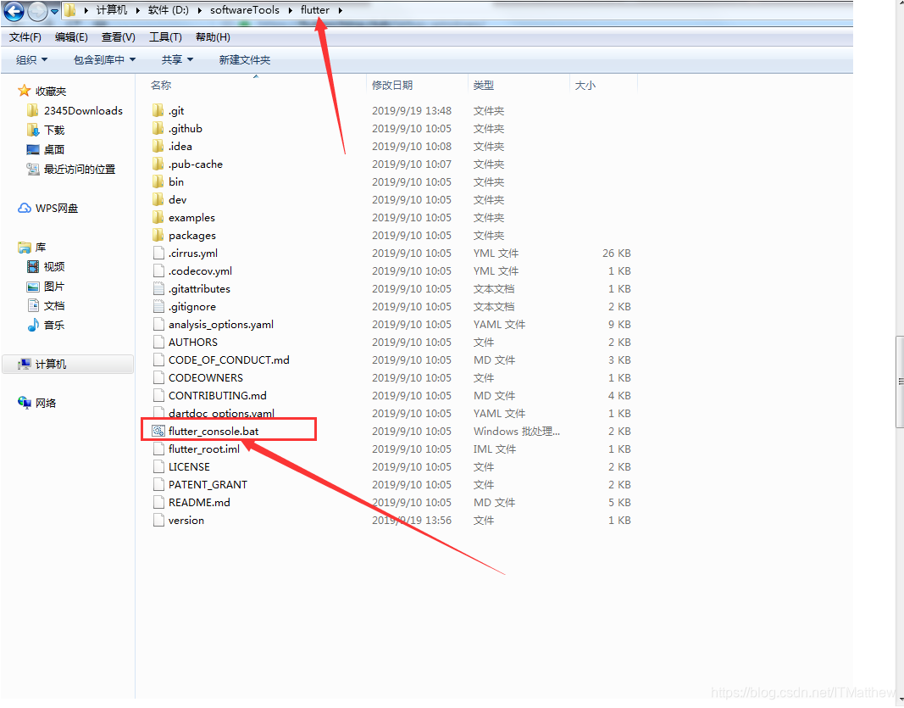Open the 文档 library icon

[x=33, y=305]
